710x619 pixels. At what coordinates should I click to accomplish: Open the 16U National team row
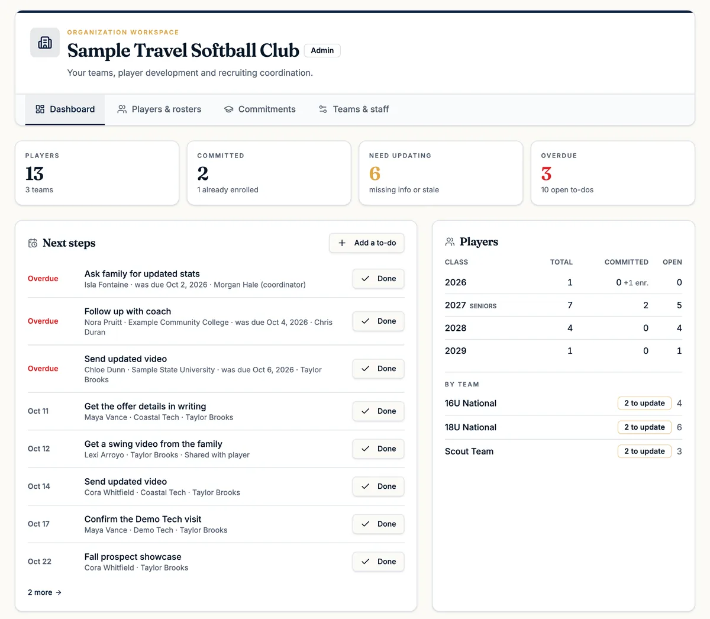[563, 404]
